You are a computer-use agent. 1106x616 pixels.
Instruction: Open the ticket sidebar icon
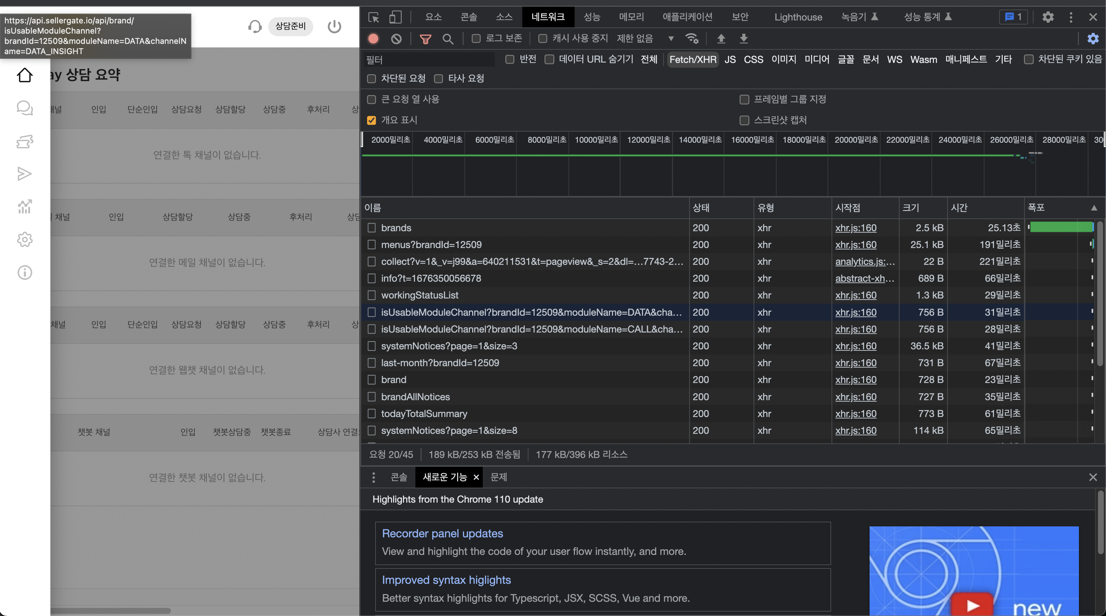(x=25, y=141)
